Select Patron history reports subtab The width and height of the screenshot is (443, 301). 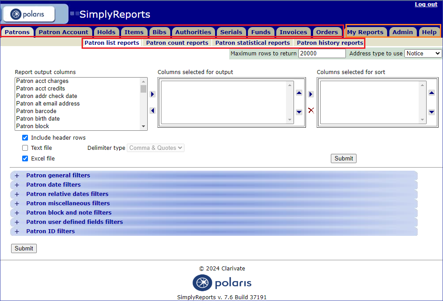(x=330, y=43)
